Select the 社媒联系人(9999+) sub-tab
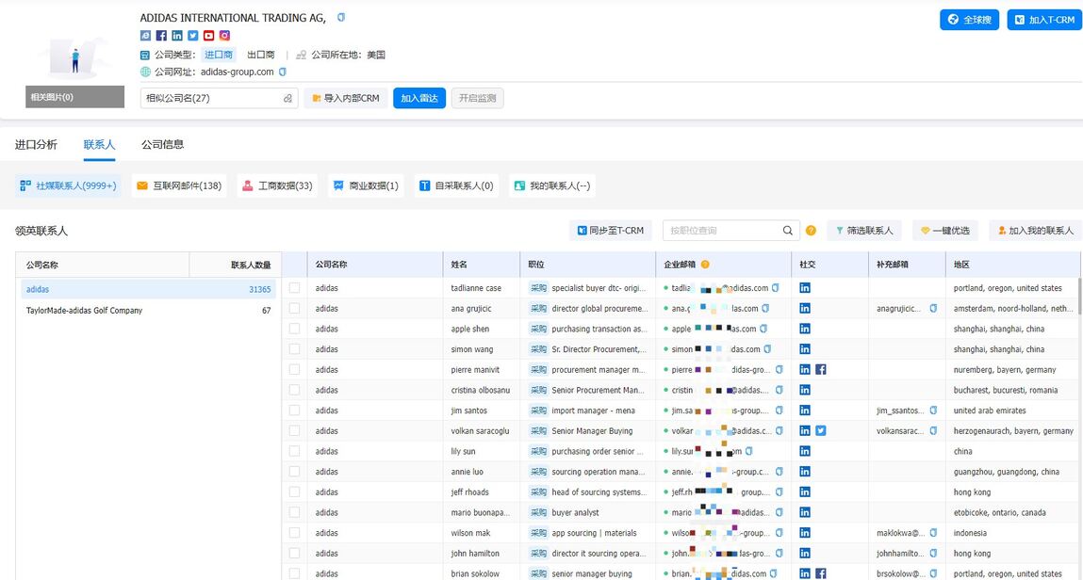Viewport: 1083px width, 580px height. [x=69, y=185]
